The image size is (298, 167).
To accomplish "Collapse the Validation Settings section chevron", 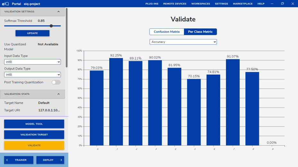I will coord(58,11).
